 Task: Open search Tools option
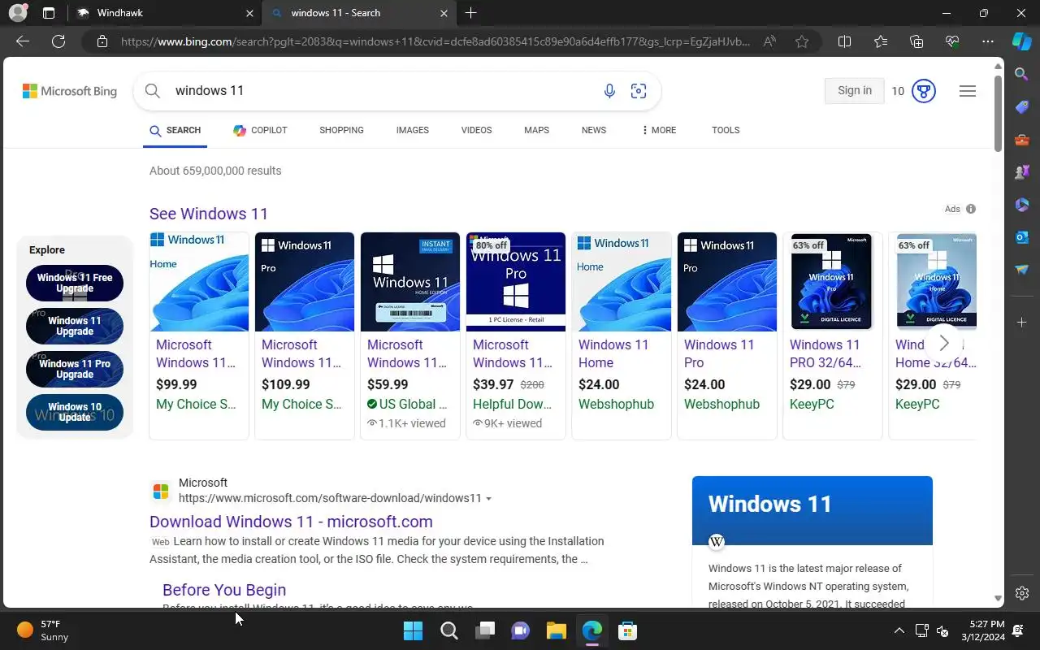726,130
